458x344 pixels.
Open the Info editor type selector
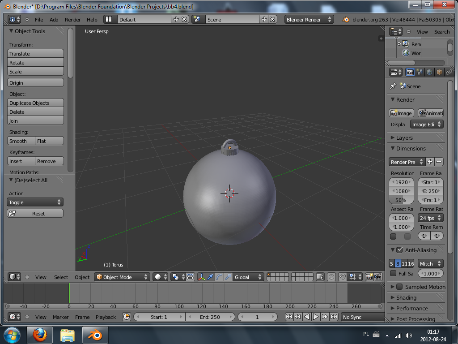tap(14, 19)
